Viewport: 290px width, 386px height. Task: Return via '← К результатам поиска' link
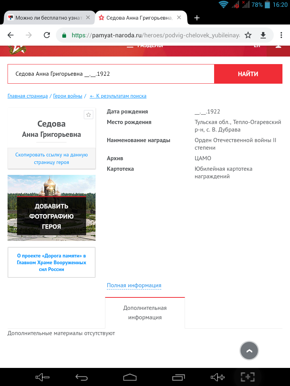(x=118, y=96)
